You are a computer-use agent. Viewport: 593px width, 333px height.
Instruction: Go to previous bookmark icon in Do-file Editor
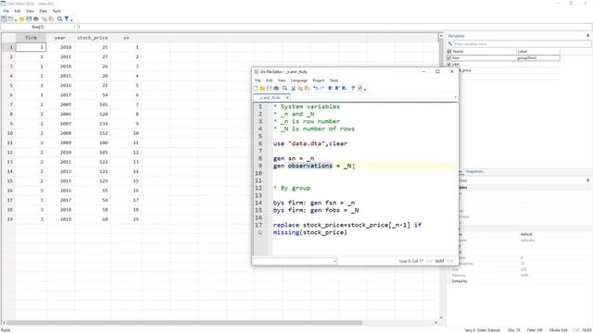tap(337, 88)
